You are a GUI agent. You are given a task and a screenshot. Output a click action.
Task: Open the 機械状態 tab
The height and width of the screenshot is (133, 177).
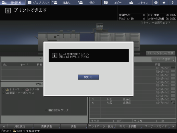13,2
